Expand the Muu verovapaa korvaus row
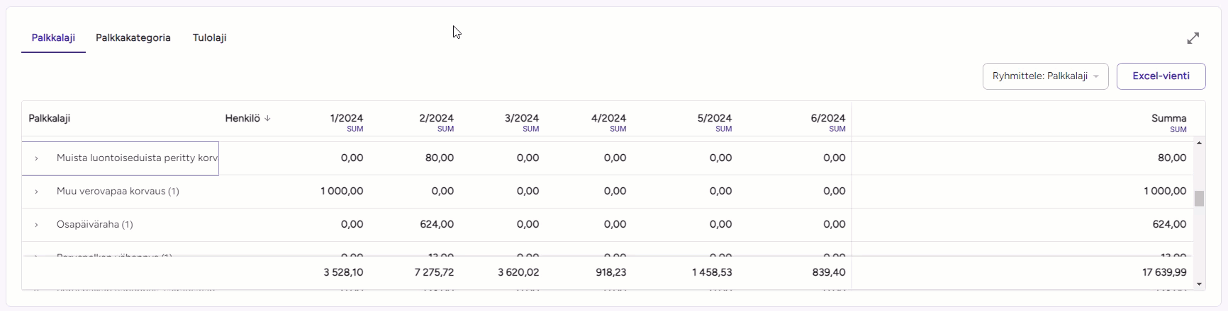Image resolution: width=1228 pixels, height=311 pixels. point(36,192)
